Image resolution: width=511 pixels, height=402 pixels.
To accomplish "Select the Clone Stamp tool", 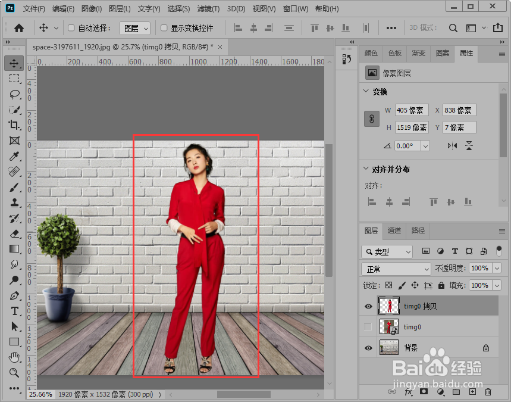I will click(x=14, y=202).
